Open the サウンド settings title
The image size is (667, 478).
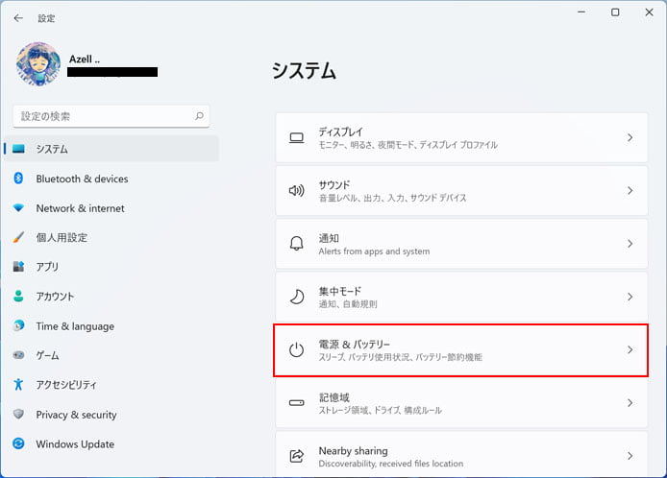pos(334,185)
